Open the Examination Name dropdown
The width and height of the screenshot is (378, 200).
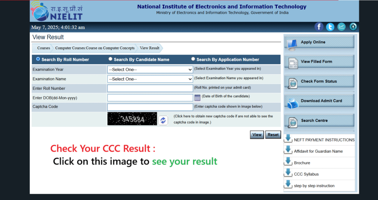(x=150, y=79)
